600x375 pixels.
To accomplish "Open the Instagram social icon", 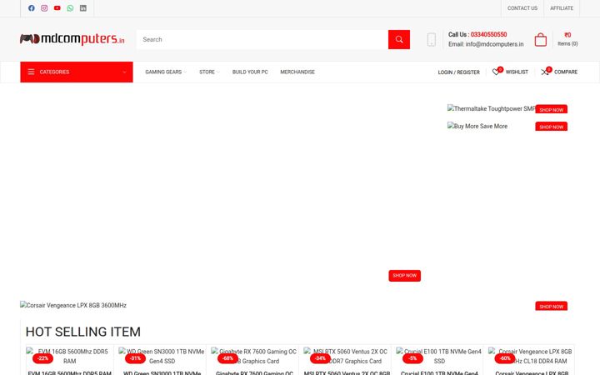I will coord(44,8).
